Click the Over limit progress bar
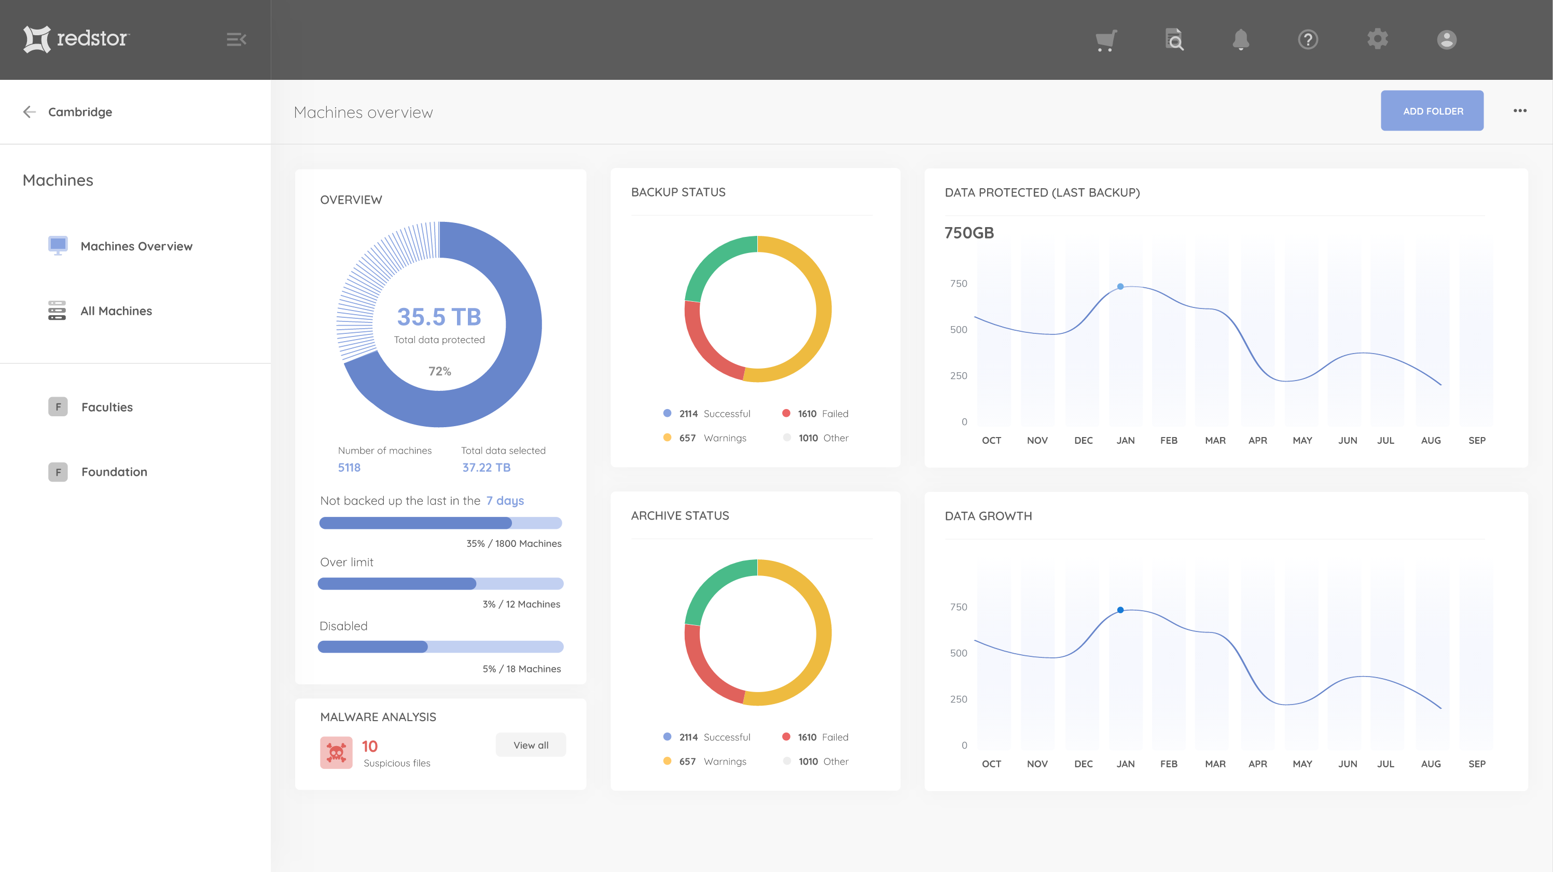Viewport: 1553px width, 872px height. pyautogui.click(x=440, y=583)
